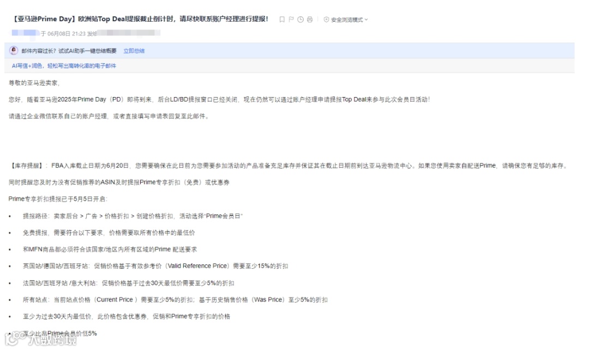589x350 pixels.
Task: Click the line 同时提醒您及时为没有促销推荐的ASIN
Action: tap(119, 183)
